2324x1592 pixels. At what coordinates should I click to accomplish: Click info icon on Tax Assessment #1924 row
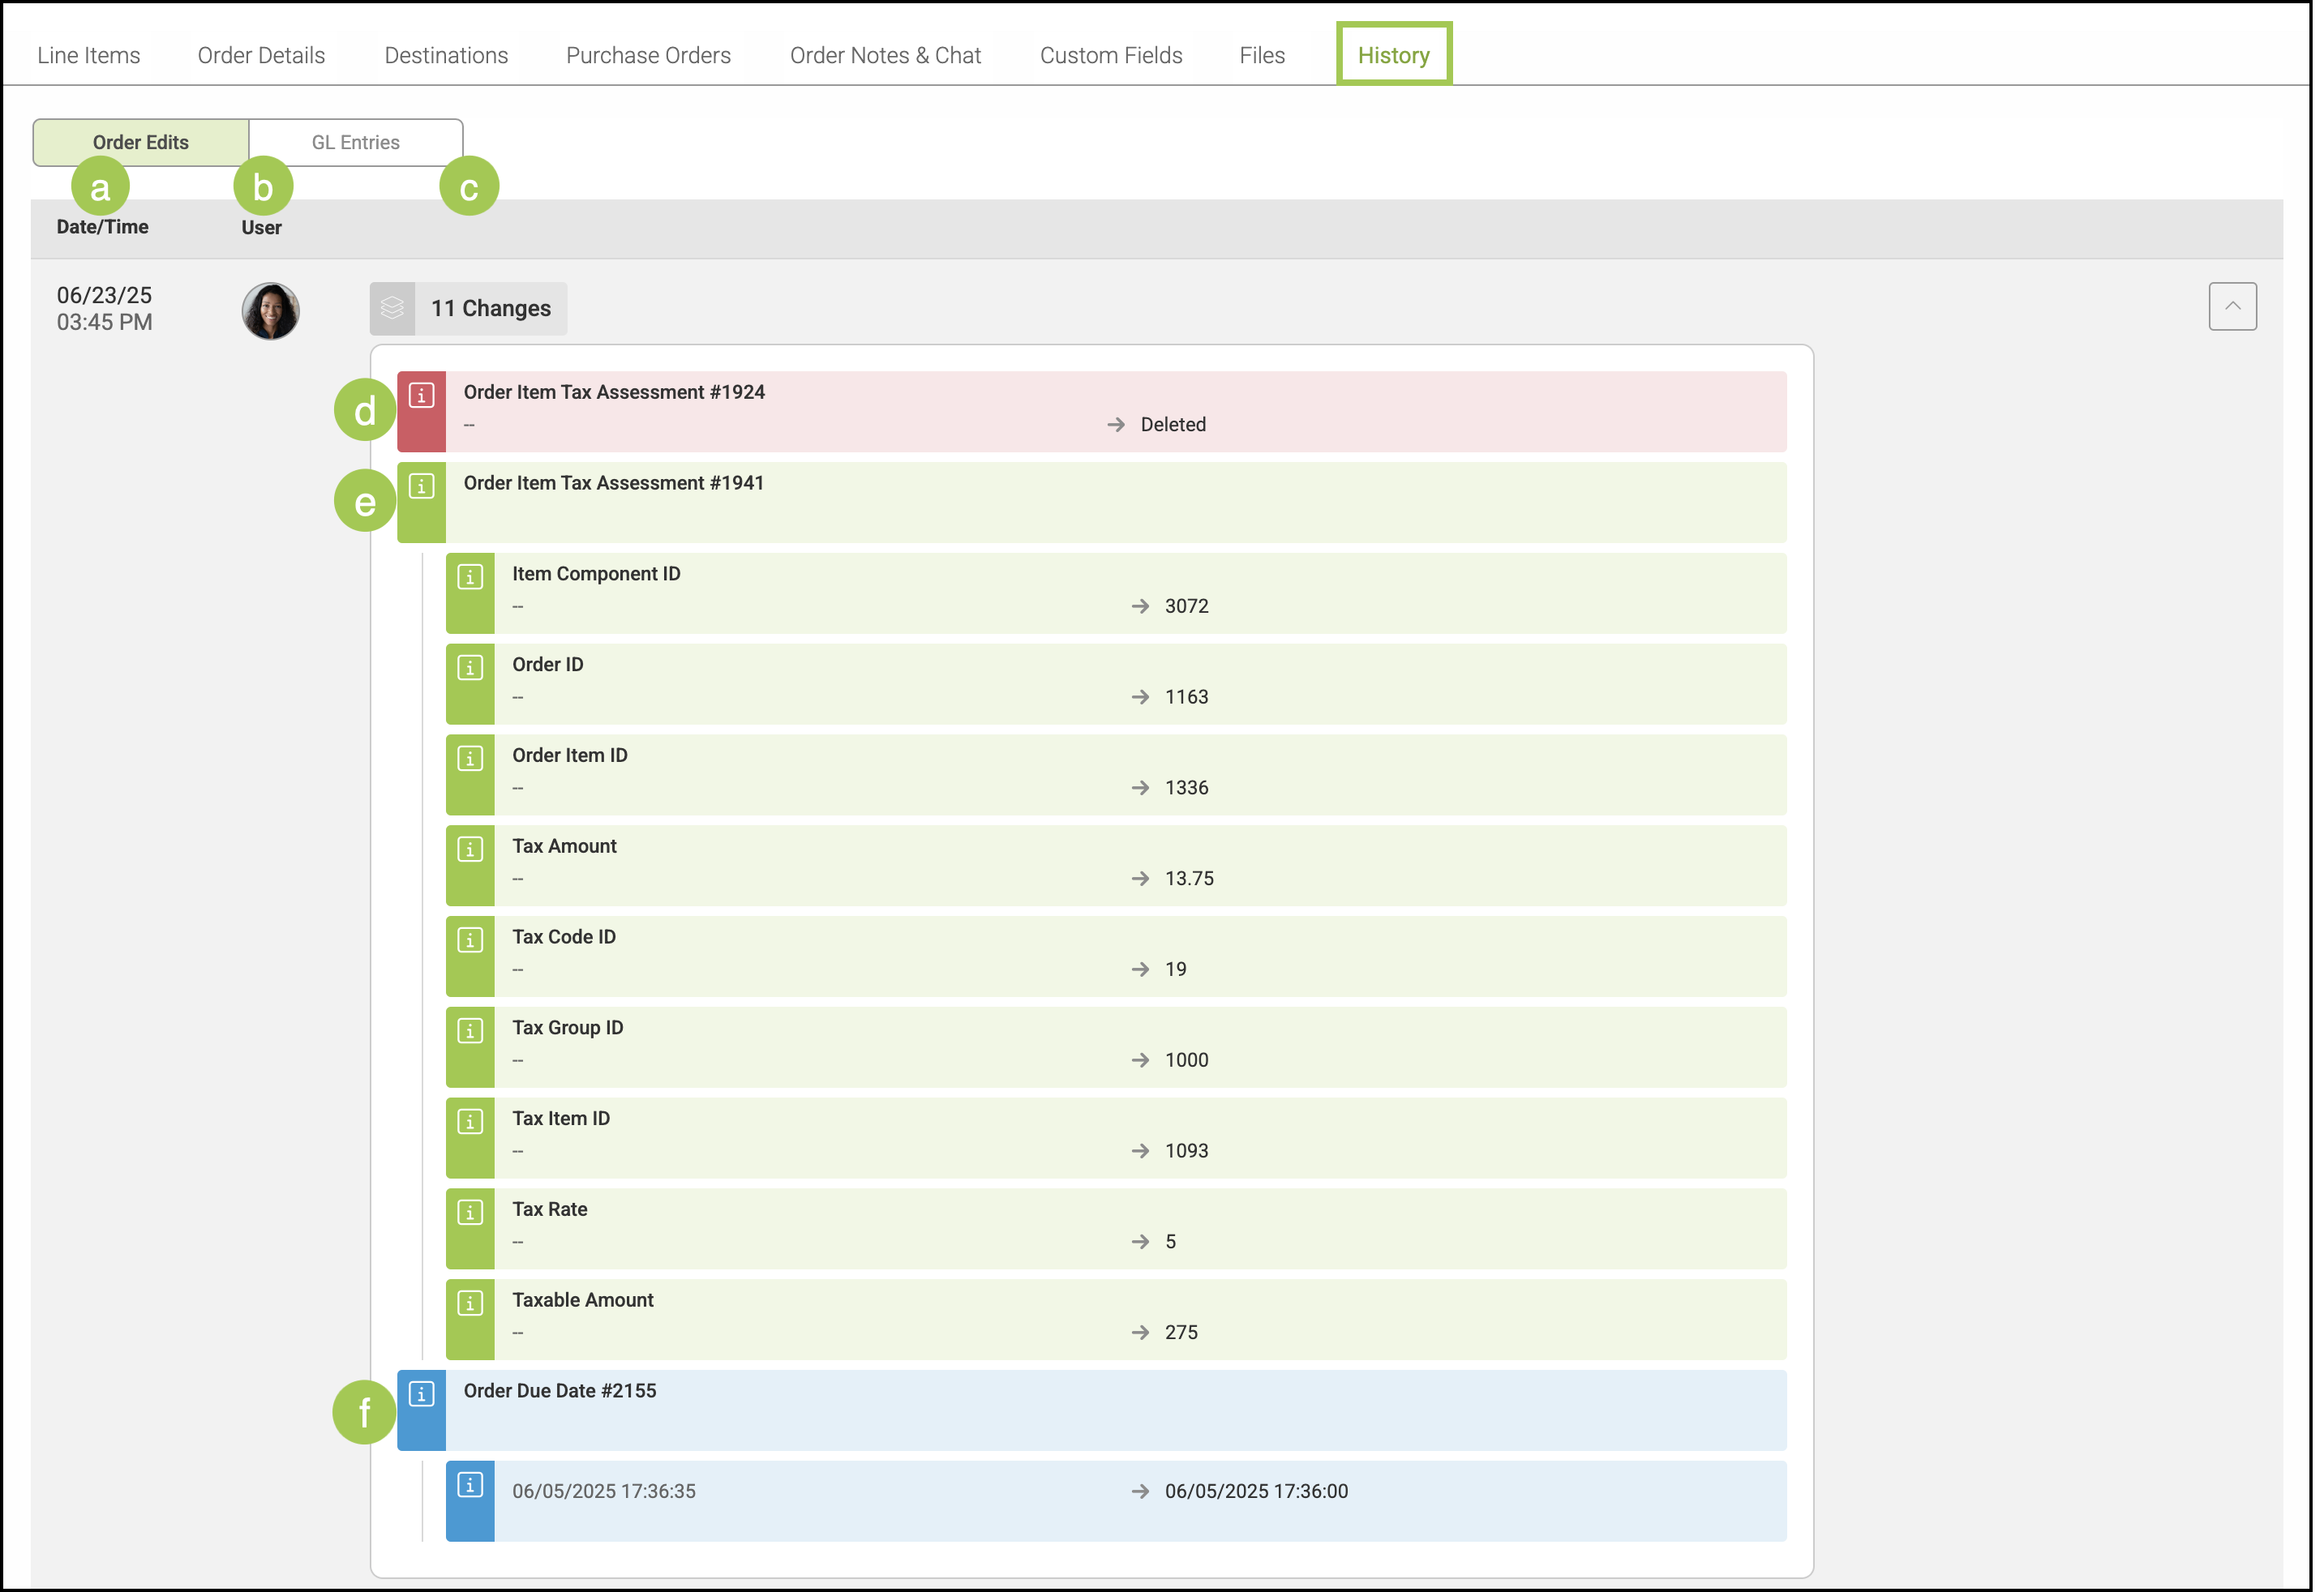(x=421, y=396)
